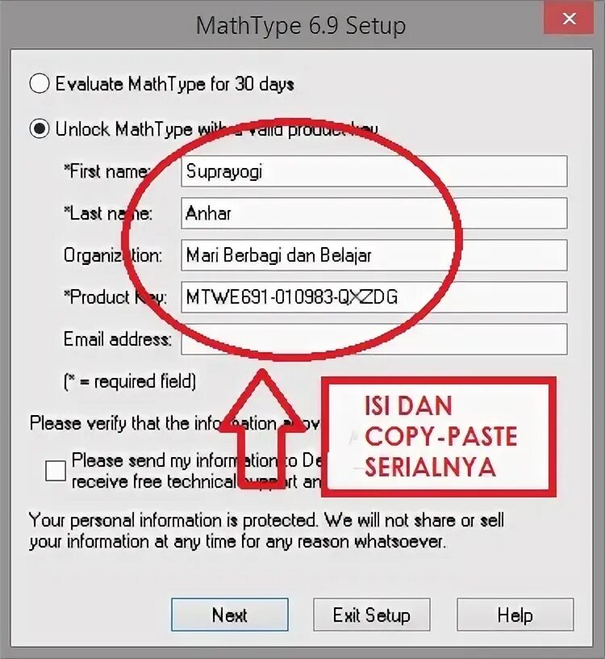Enable the send my information checkbox
Screen dimensions: 605x659
56,471
